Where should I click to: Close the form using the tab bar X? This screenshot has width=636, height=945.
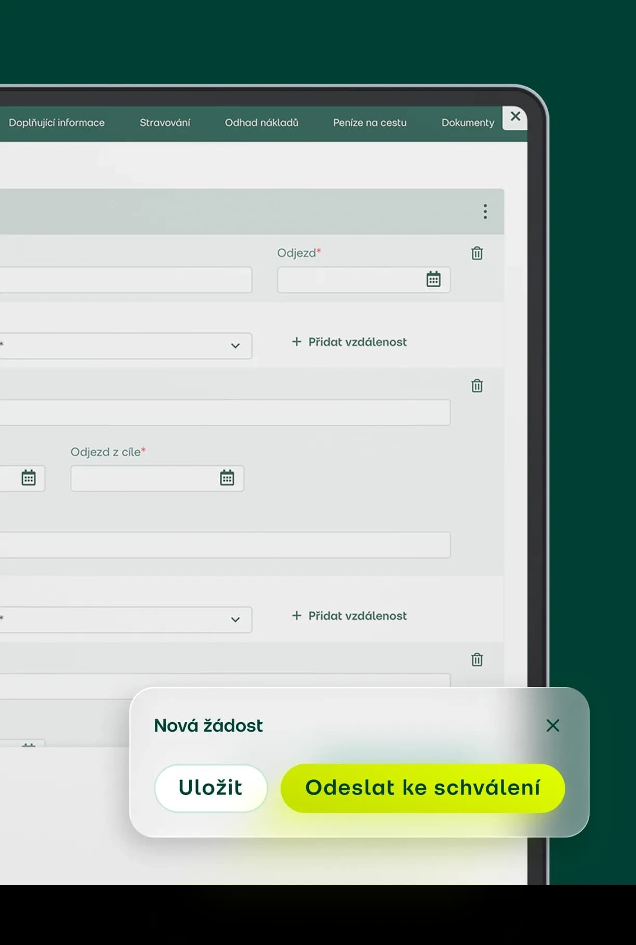click(x=515, y=116)
